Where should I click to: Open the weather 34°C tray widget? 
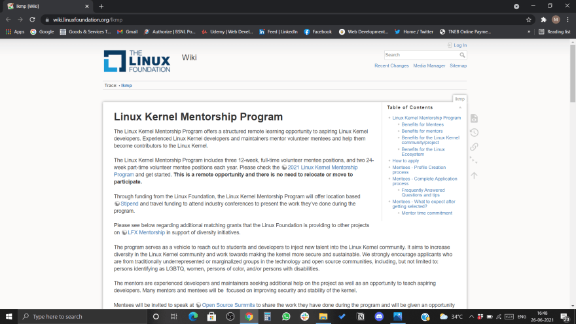(x=451, y=316)
